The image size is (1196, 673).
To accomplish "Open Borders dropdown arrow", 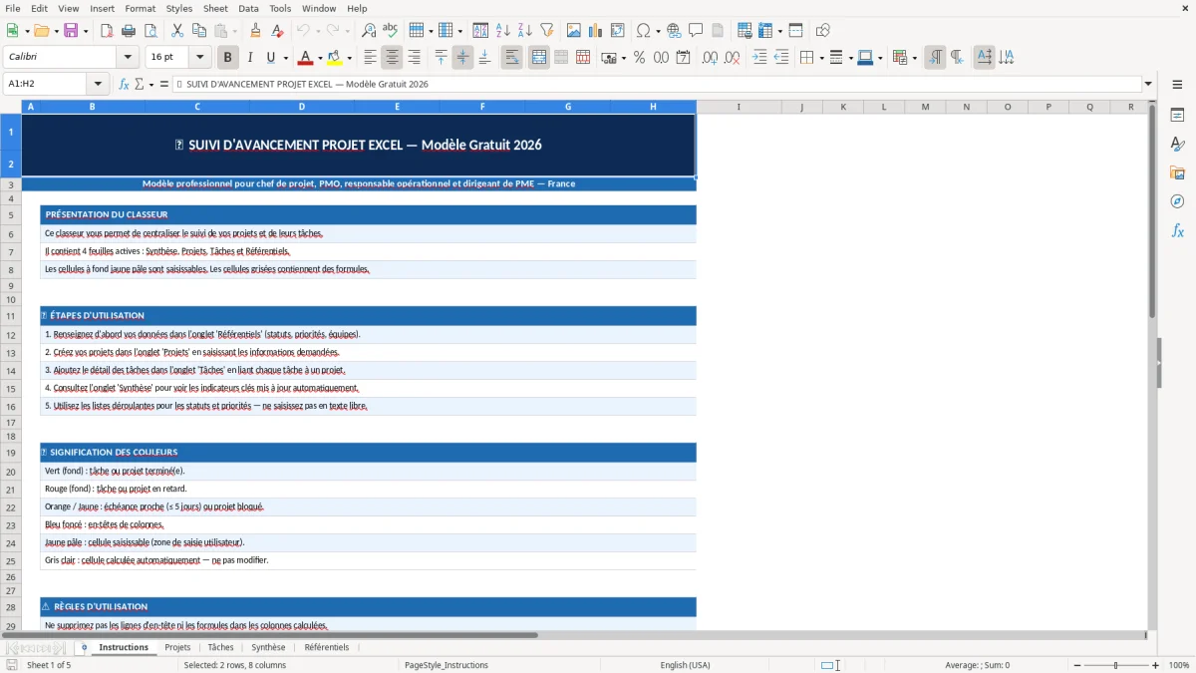I will (822, 58).
